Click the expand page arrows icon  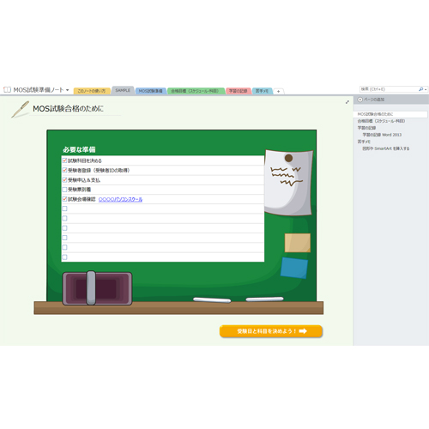(x=347, y=102)
